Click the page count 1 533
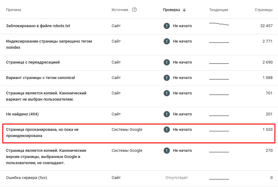278x187 pixels. (267, 130)
